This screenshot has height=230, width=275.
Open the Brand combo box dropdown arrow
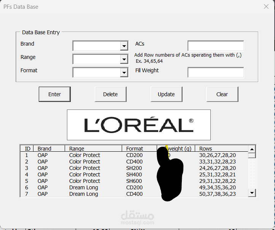(124, 46)
